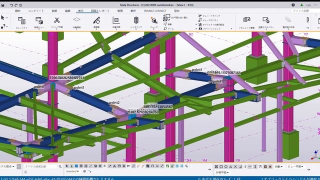Image resolution: width=320 pixels, height=180 pixels.
Task: Switch to 図面とレポート tab
Action: pos(100,11)
